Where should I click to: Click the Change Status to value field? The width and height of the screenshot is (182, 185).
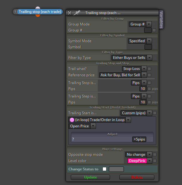point(116,169)
